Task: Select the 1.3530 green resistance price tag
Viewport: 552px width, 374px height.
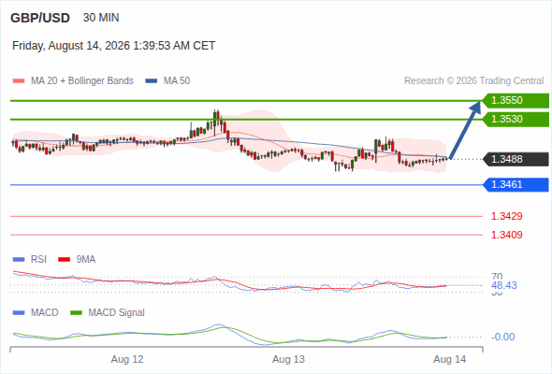Action: point(516,120)
